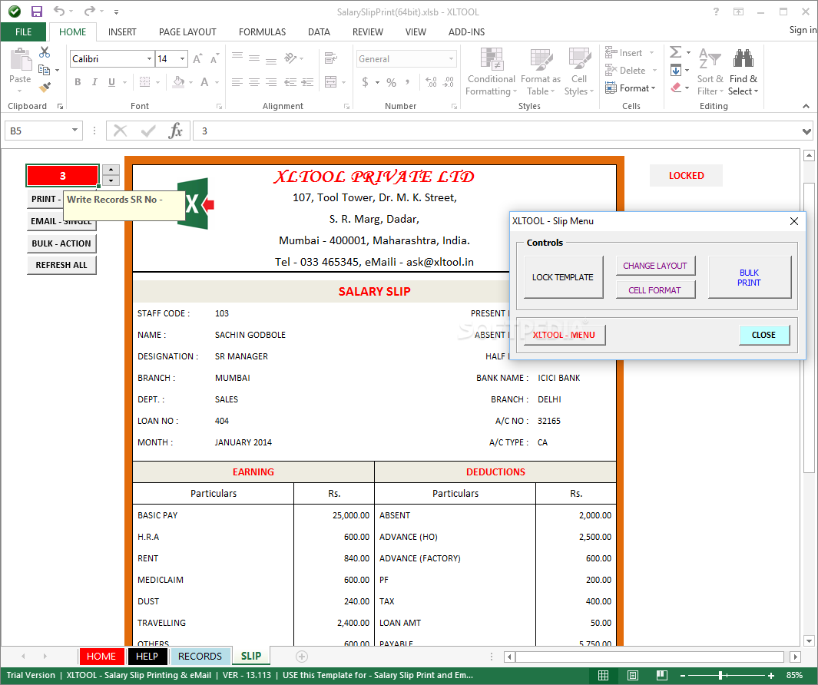Click the LOCK TEMPLATE button
818x685 pixels.
(563, 277)
